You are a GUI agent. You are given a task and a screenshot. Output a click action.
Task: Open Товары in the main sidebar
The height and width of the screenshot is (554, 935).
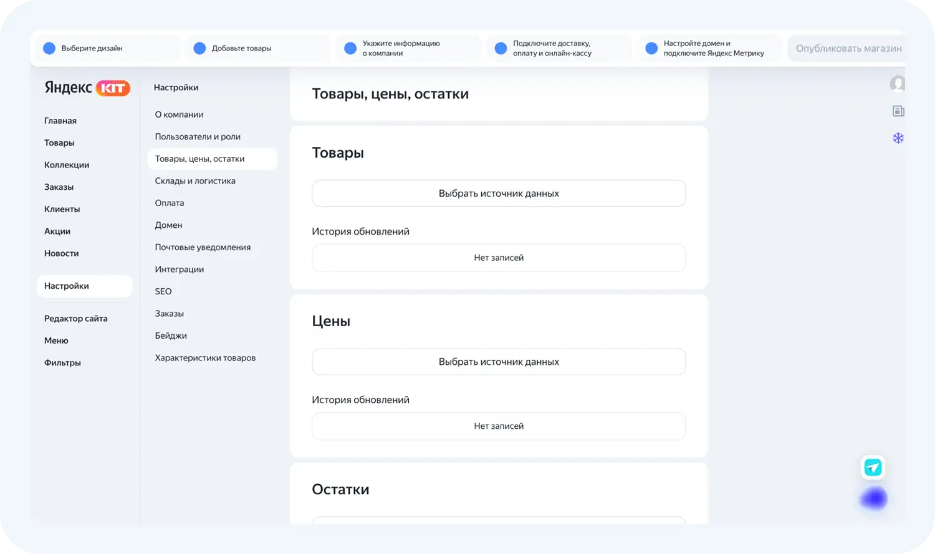59,143
